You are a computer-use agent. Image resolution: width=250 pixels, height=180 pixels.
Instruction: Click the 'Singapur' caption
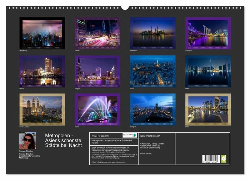(x=188, y=51)
